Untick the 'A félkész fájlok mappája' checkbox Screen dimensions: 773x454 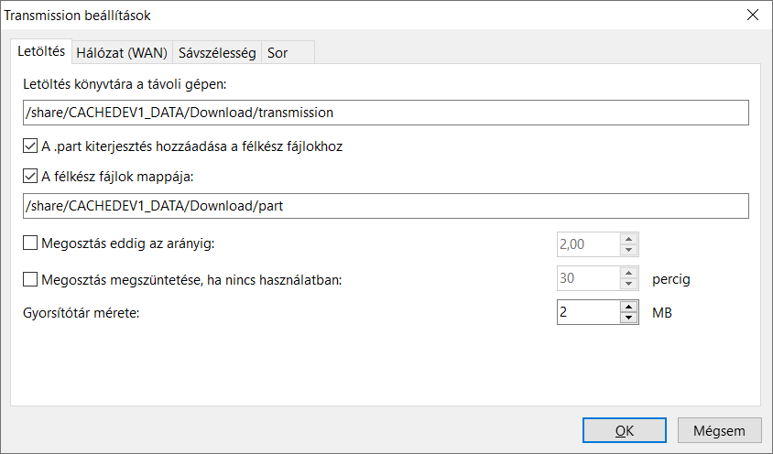30,177
